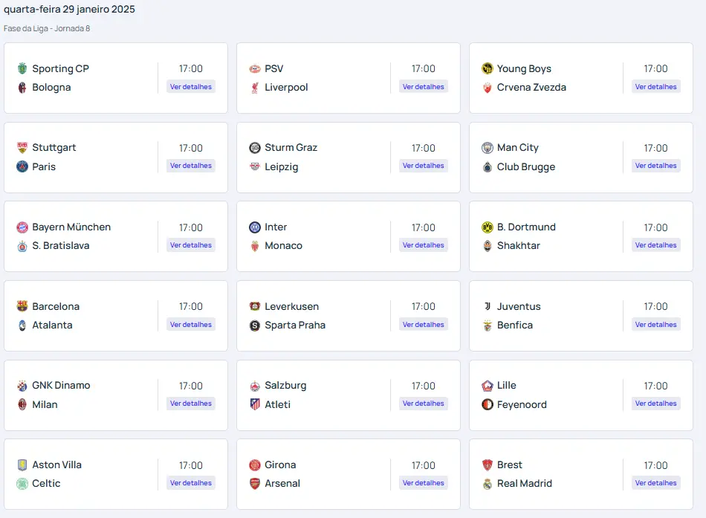The height and width of the screenshot is (518, 706).
Task: Click the B. Dortmund logo icon
Action: point(488,227)
